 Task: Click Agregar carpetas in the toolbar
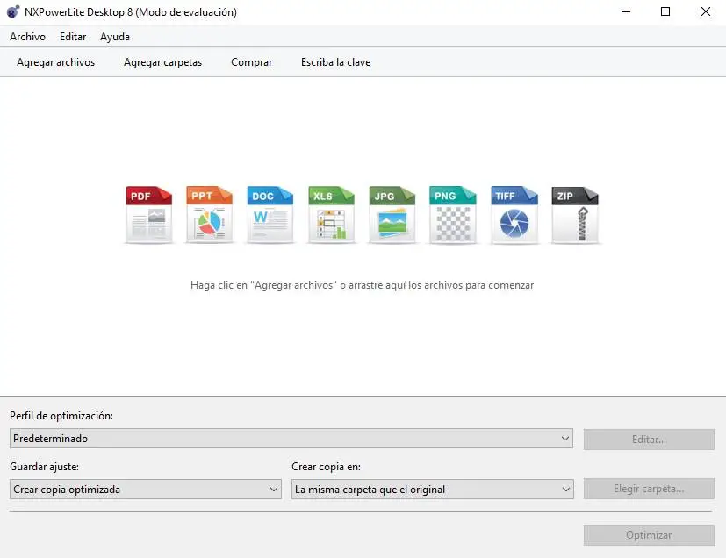click(x=162, y=62)
